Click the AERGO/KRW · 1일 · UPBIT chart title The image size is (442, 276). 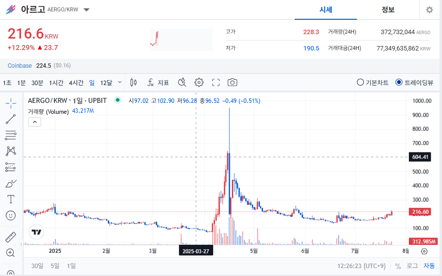coord(67,100)
